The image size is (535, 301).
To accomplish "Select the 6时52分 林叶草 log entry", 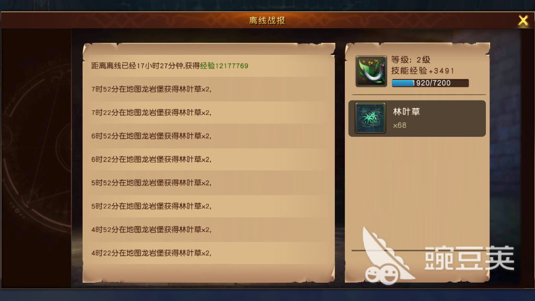I will tap(209, 136).
